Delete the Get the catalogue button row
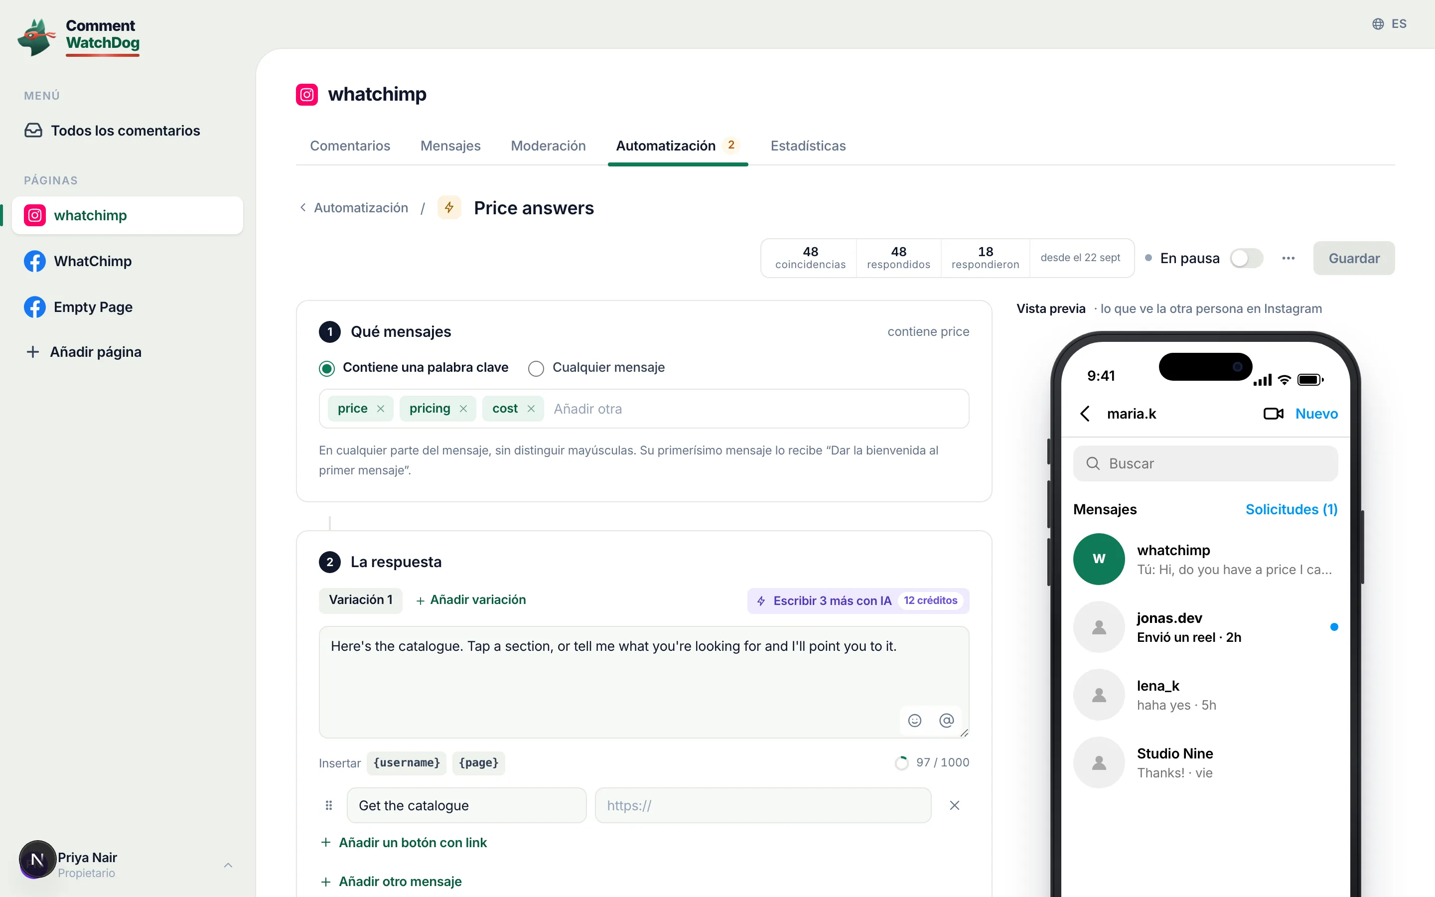The width and height of the screenshot is (1435, 897). click(x=954, y=806)
